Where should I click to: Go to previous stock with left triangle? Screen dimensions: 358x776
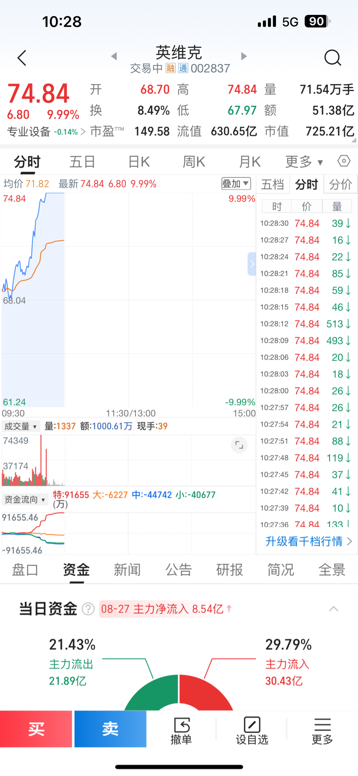pos(114,56)
